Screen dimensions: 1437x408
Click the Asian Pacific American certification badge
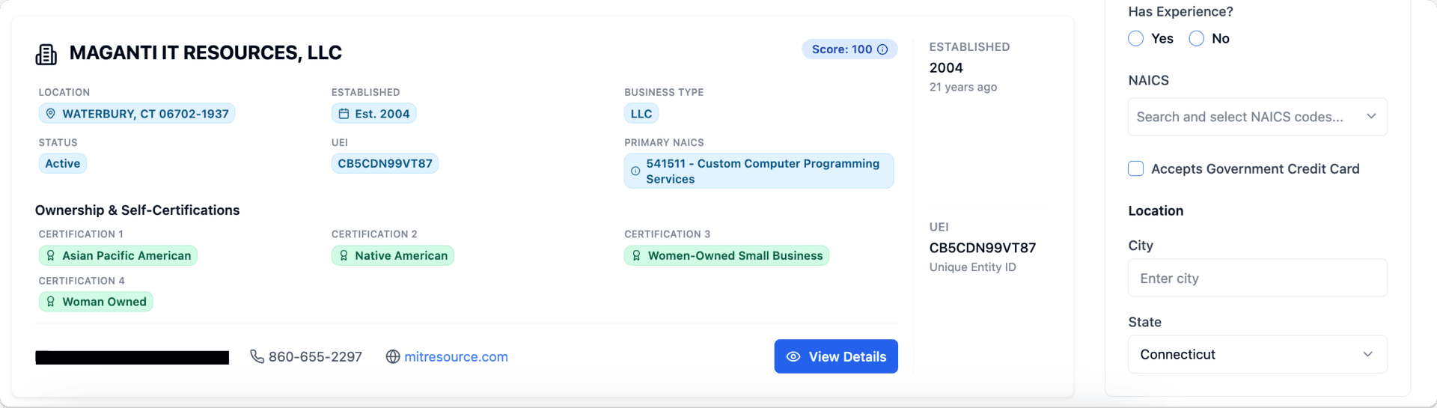(118, 255)
